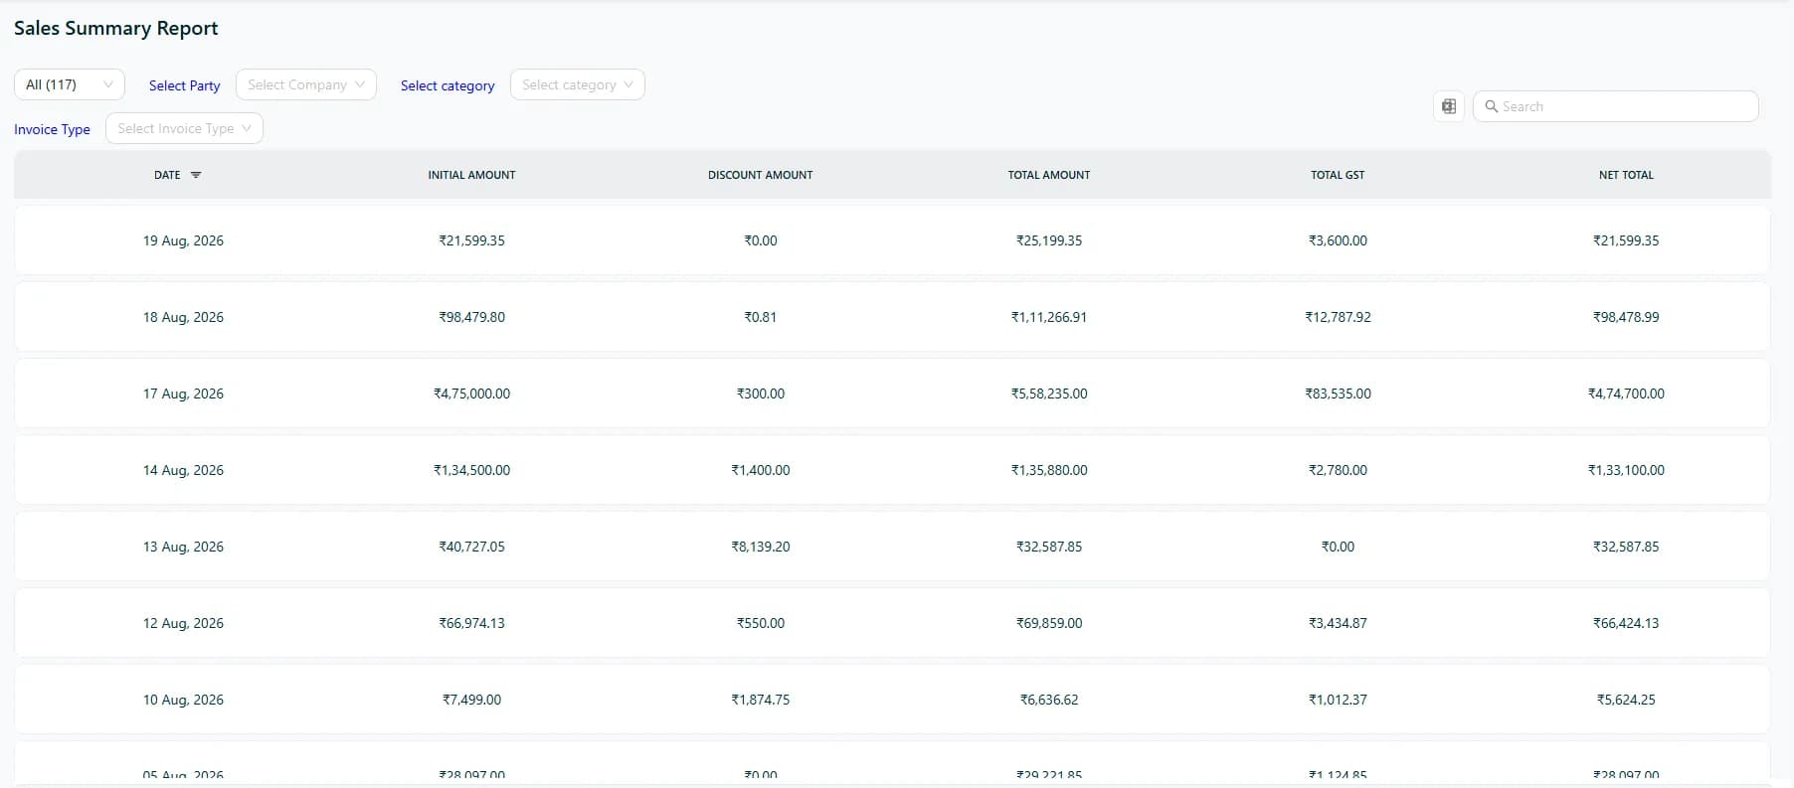Click total amount ₹5,58,235.00
This screenshot has height=788, width=1794.
coord(1049,394)
